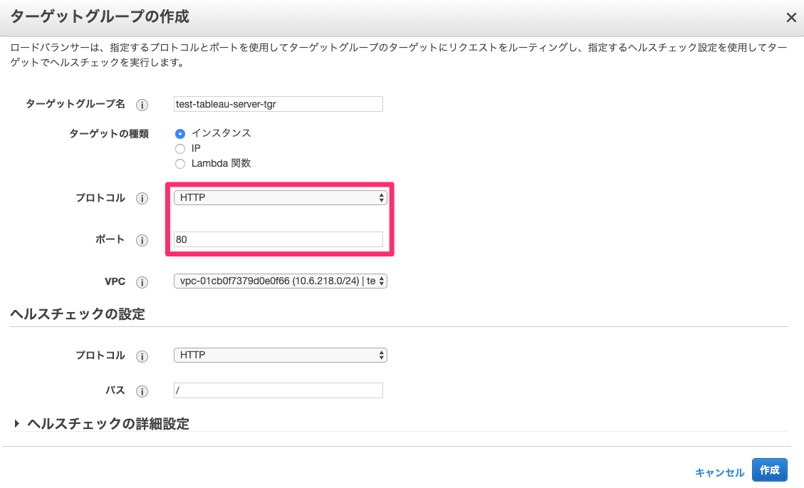804x488 pixels.
Task: Open the health check protocol dropdown
Action: click(280, 355)
